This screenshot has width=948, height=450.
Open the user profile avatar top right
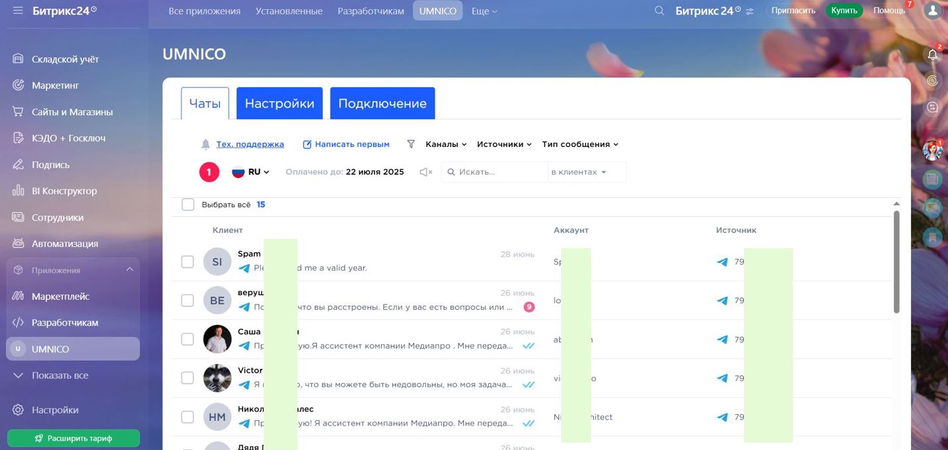point(933,11)
